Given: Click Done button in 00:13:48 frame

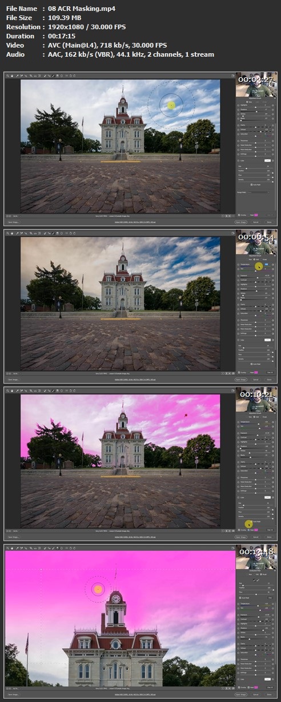Looking at the screenshot, I should 269,695.
